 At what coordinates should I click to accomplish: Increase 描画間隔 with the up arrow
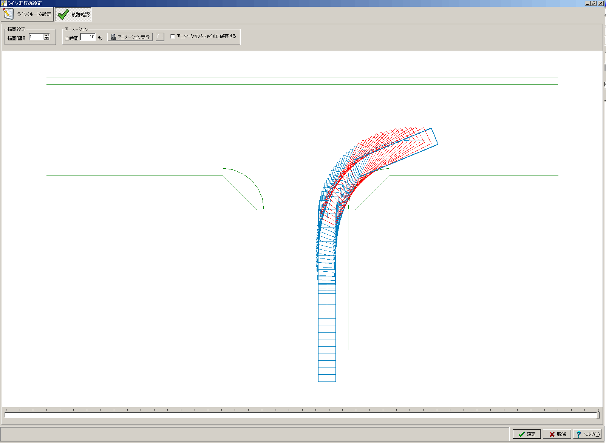click(46, 35)
